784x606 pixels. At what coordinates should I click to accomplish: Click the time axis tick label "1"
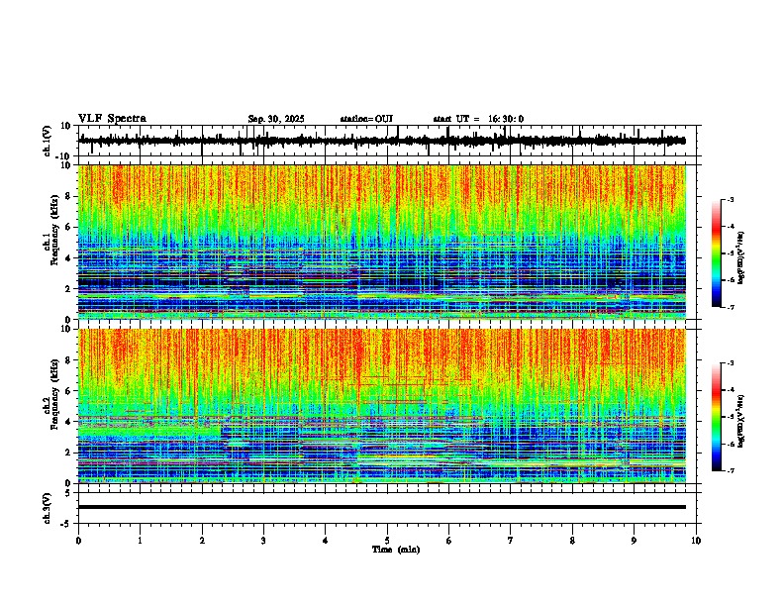pos(140,541)
